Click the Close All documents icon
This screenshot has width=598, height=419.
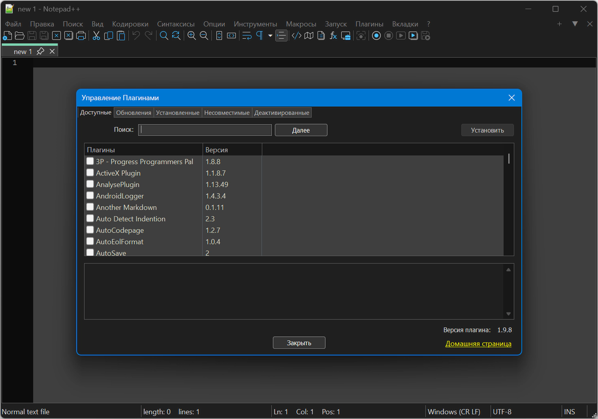tap(69, 36)
